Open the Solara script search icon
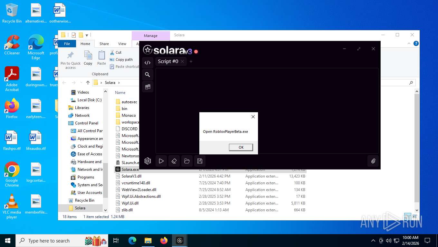Screen dimensions: 438x247 [148, 75]
